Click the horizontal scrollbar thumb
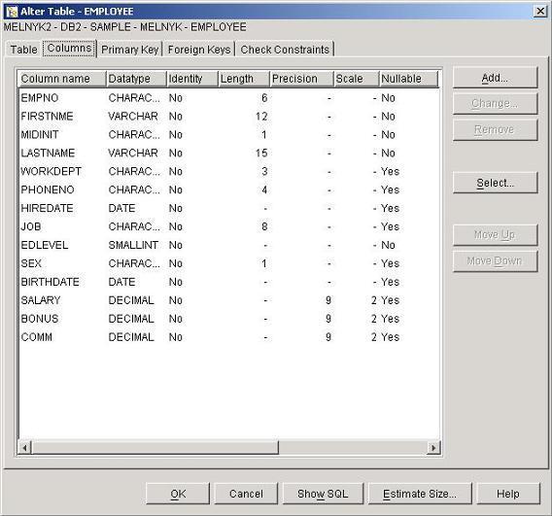 pyautogui.click(x=155, y=448)
